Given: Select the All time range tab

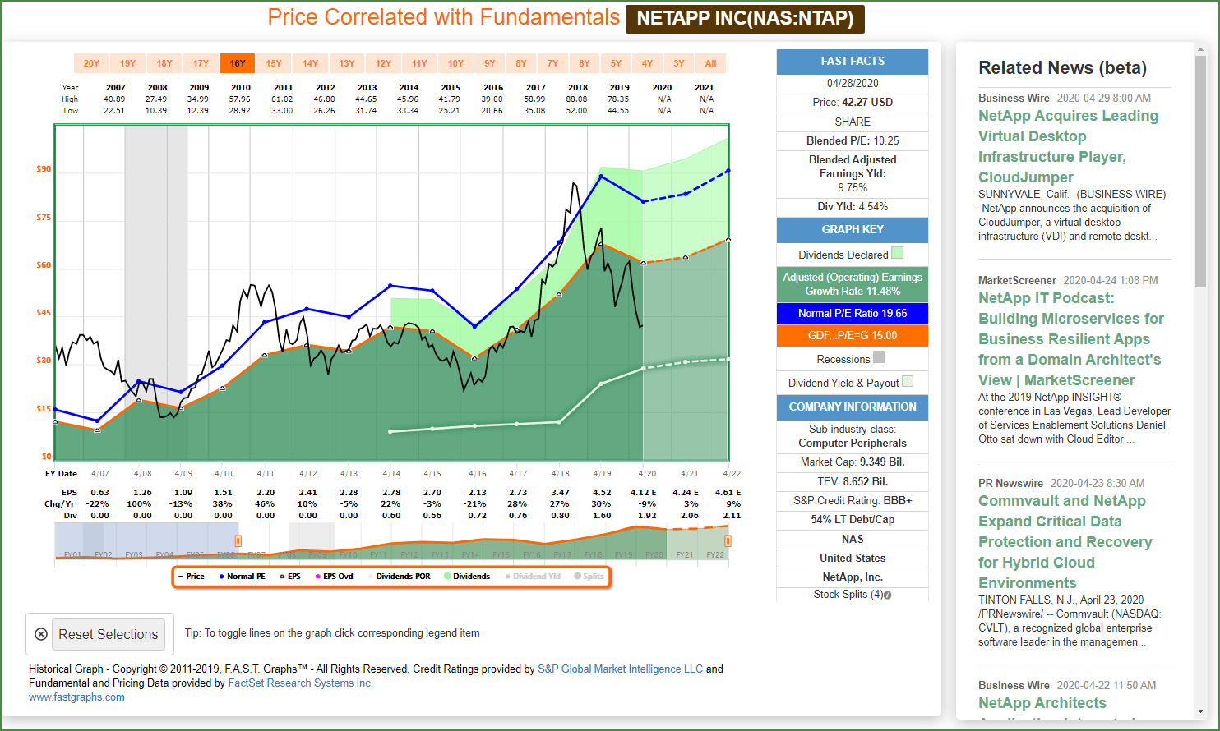Looking at the screenshot, I should pyautogui.click(x=710, y=63).
